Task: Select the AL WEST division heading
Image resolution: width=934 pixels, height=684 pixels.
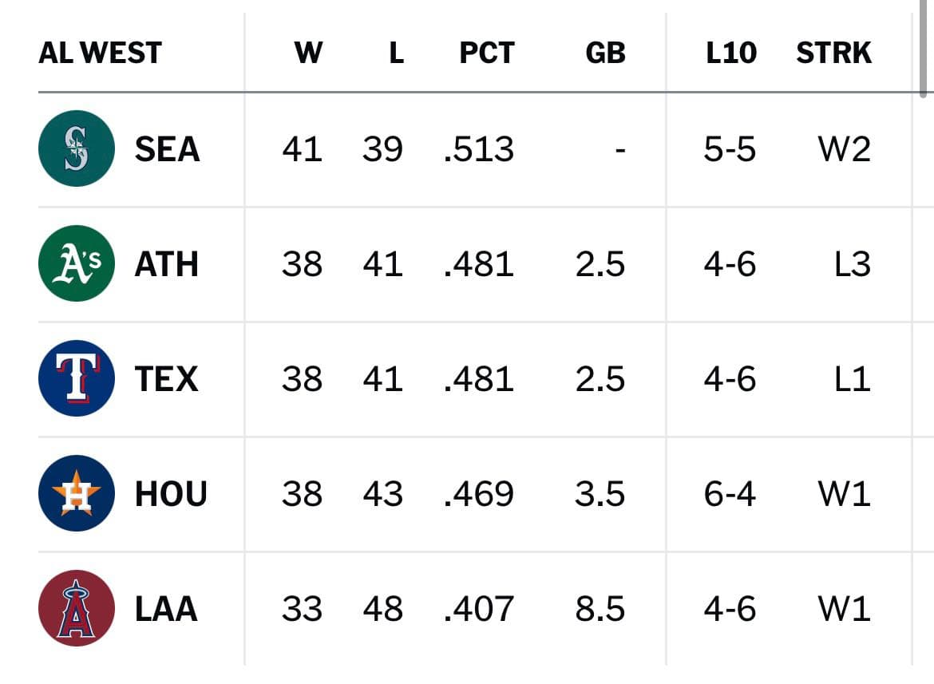Action: click(100, 53)
